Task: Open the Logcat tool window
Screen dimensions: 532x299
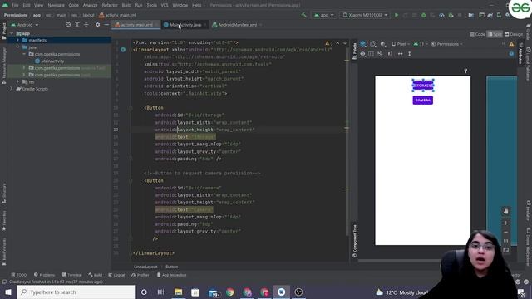Action: coord(116,275)
